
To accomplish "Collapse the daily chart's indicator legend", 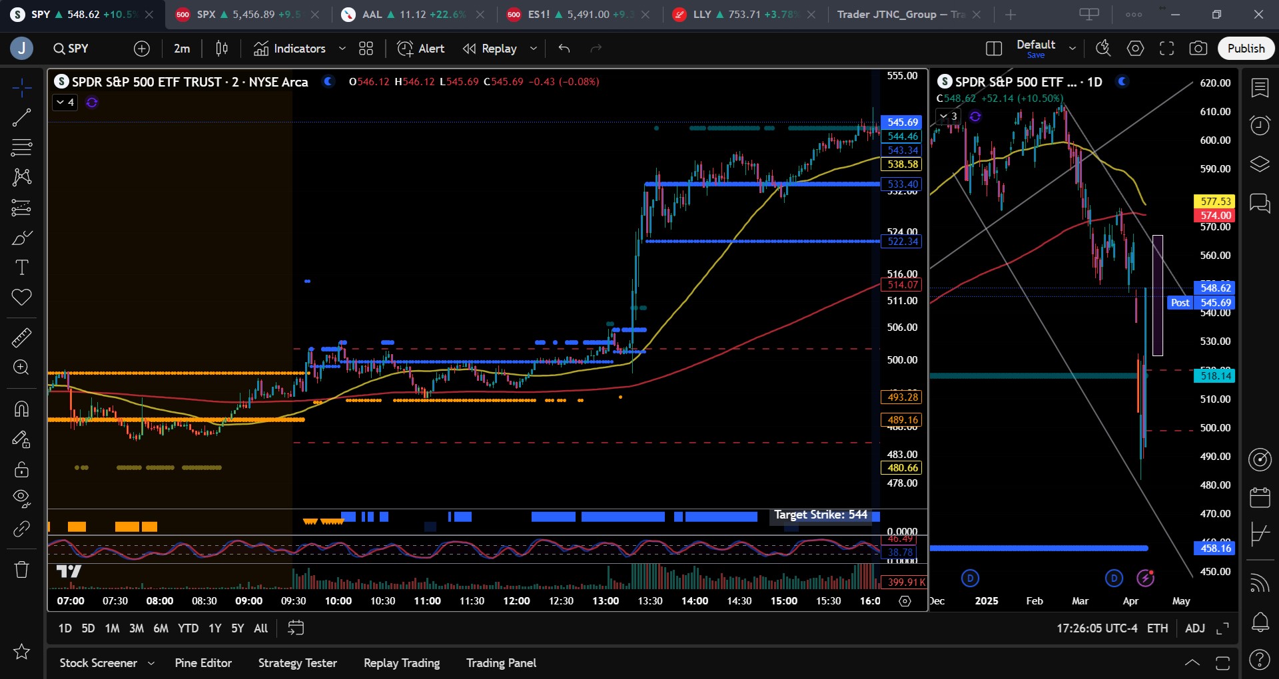I will (x=949, y=116).
